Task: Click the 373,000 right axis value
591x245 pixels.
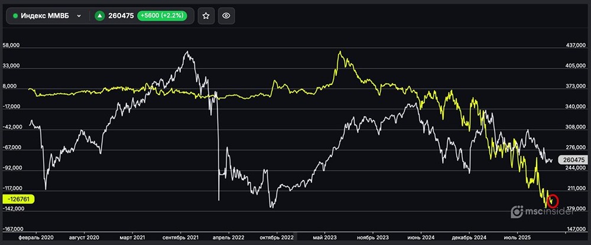Action: [x=577, y=86]
